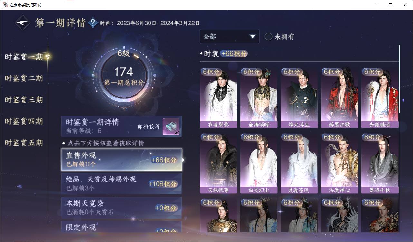
Task: Select the 金祷颂晖 costume card
Action: pos(259,98)
